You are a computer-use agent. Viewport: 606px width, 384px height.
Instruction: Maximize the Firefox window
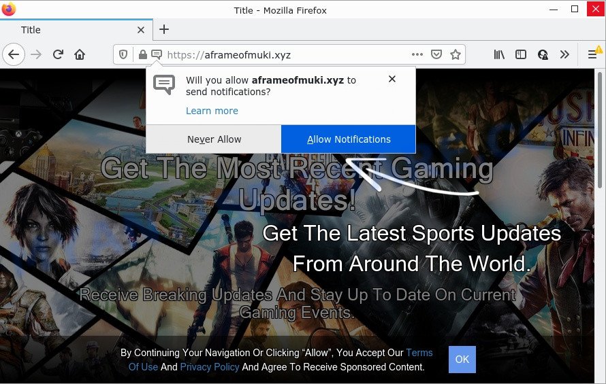pos(575,10)
